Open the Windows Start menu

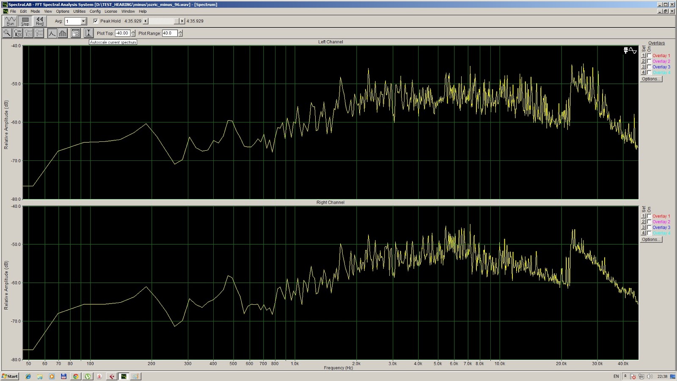9,376
